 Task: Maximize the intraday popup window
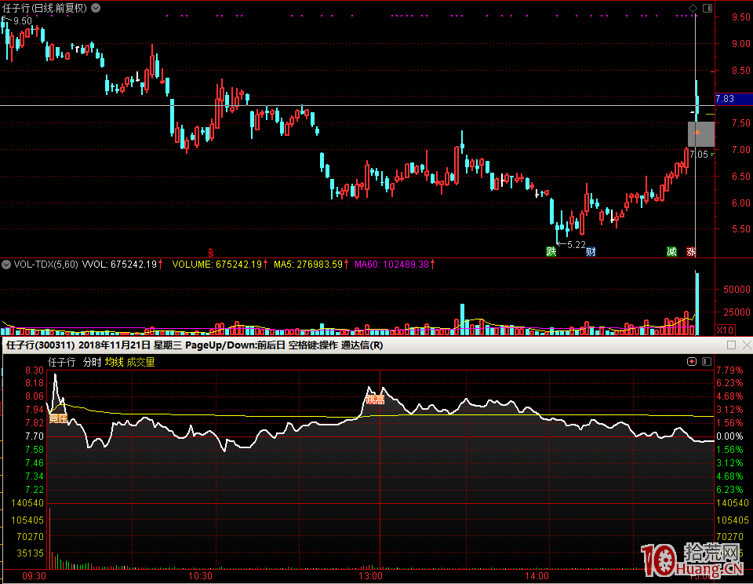tap(731, 345)
